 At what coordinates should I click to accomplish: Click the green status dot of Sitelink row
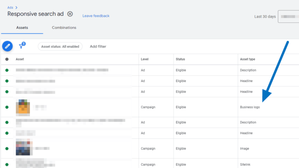[7, 164]
